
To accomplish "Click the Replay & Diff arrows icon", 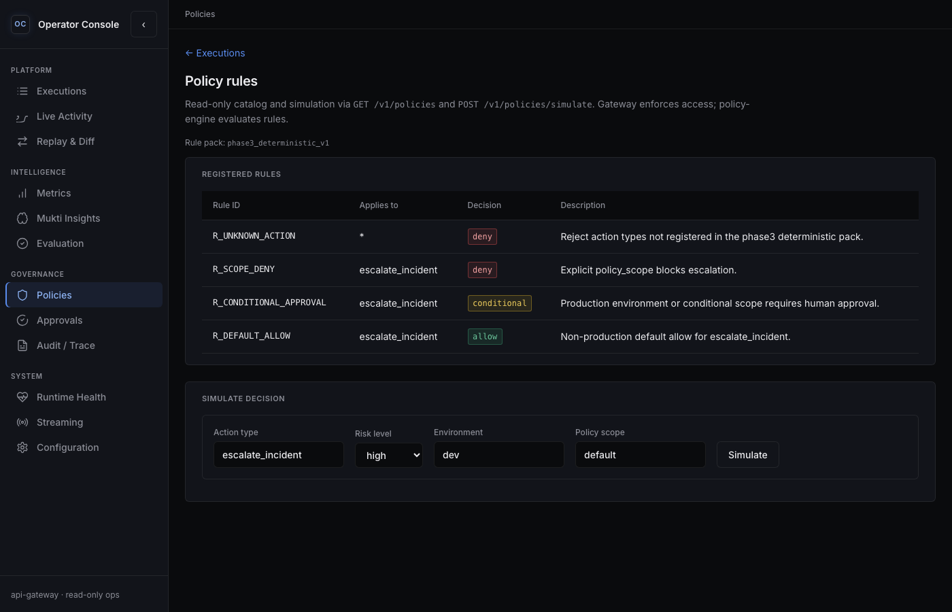I will 22,141.
